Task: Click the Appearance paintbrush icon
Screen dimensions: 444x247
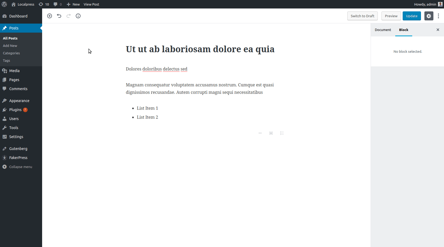Action: (x=5, y=101)
